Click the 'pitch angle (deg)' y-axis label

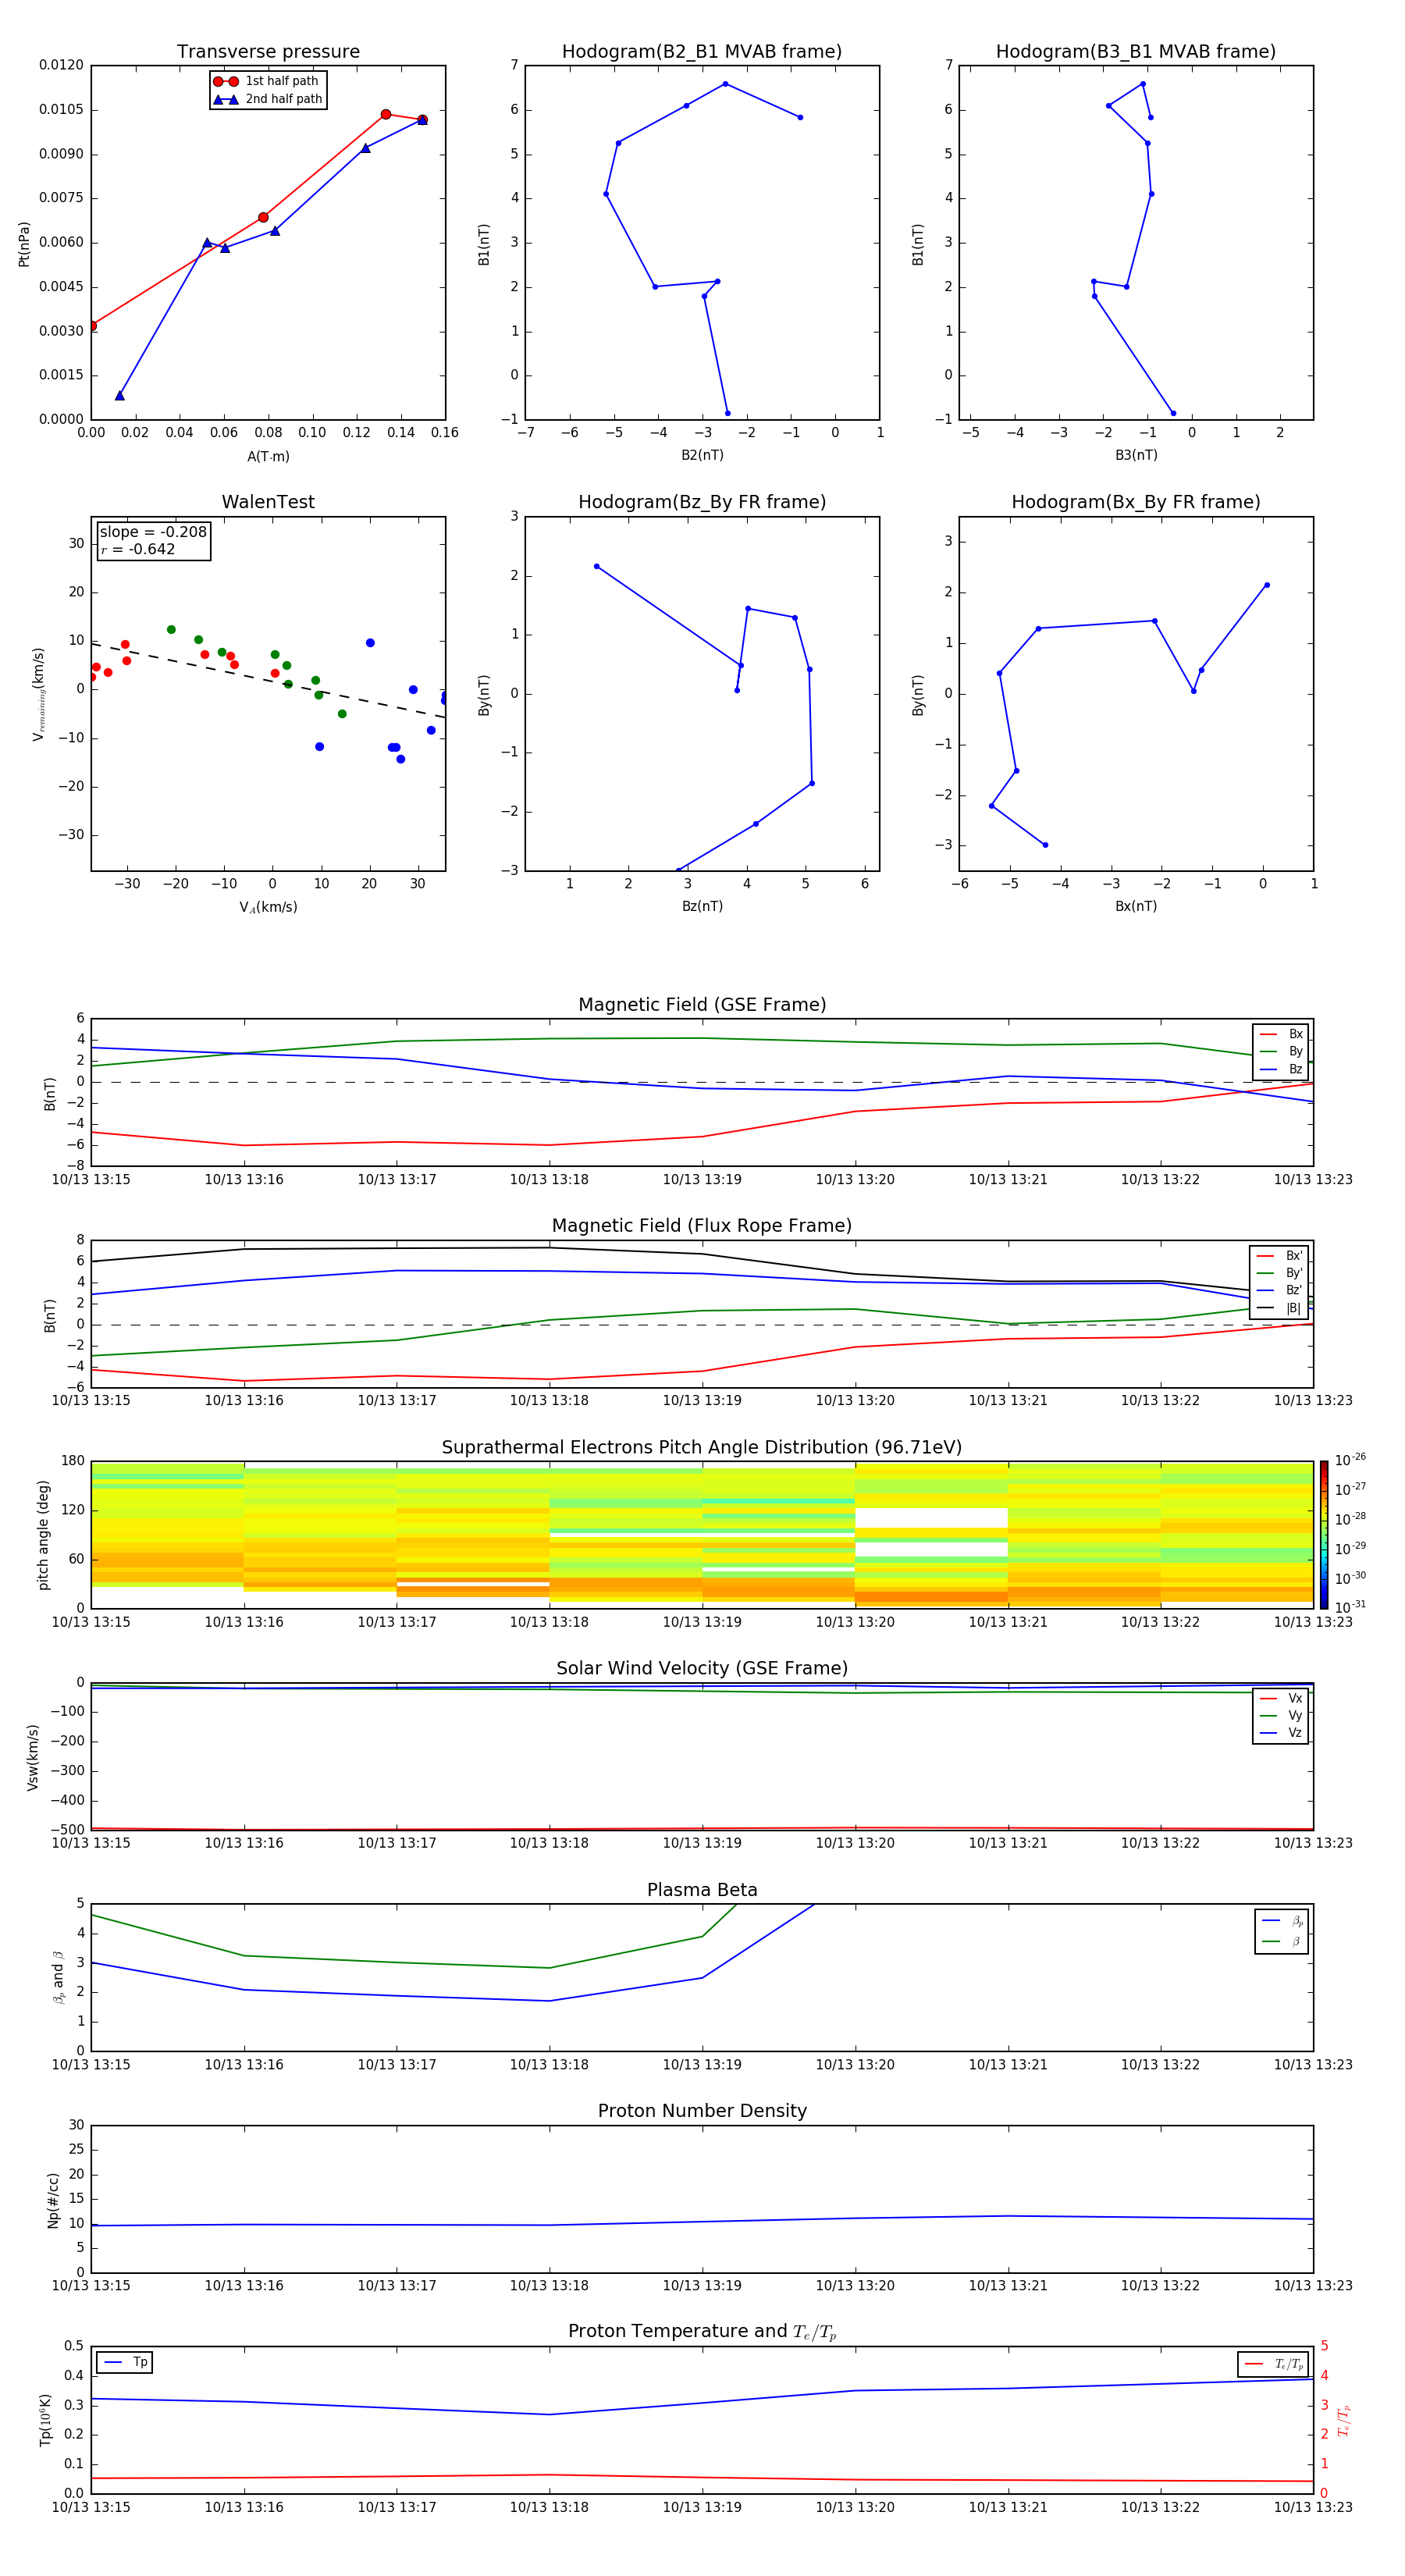(43, 1535)
